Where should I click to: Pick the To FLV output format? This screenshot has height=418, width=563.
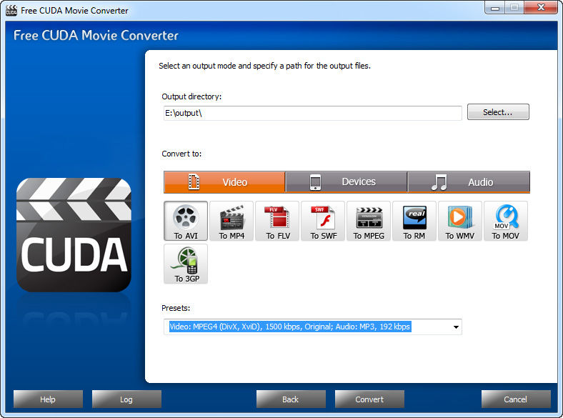[x=277, y=221]
